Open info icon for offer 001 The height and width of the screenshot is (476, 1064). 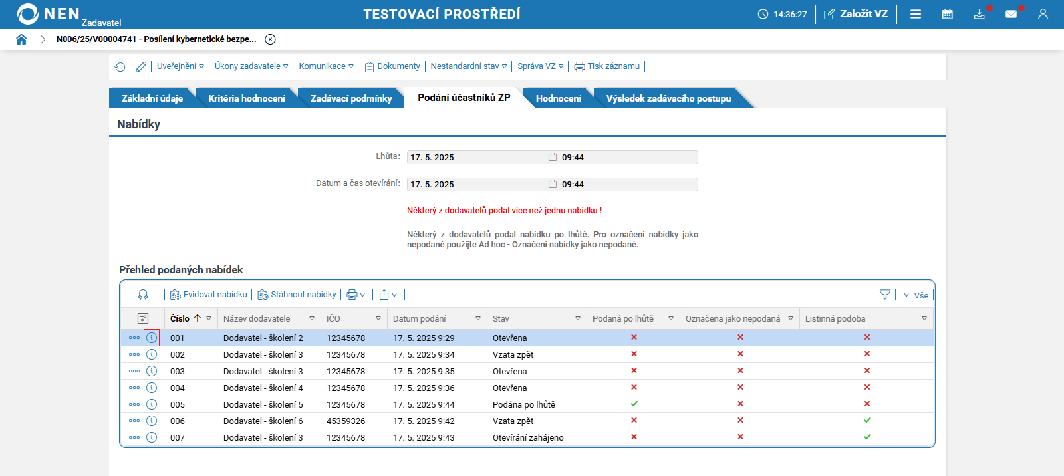point(152,338)
